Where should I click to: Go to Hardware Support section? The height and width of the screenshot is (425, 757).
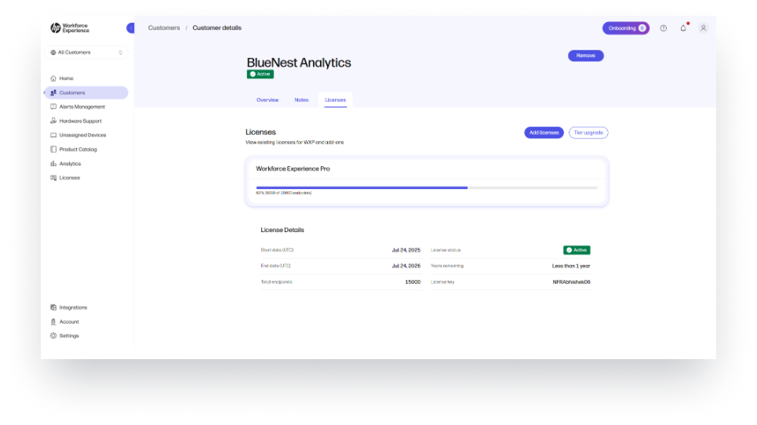[80, 121]
